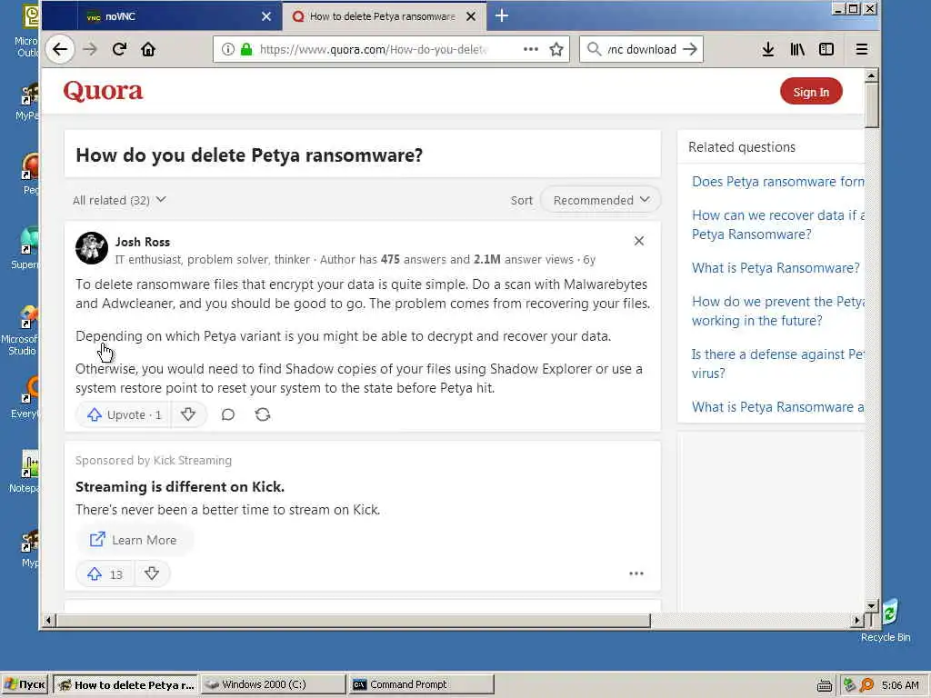The image size is (931, 698).
Task: Open the browser home page
Action: [x=148, y=49]
